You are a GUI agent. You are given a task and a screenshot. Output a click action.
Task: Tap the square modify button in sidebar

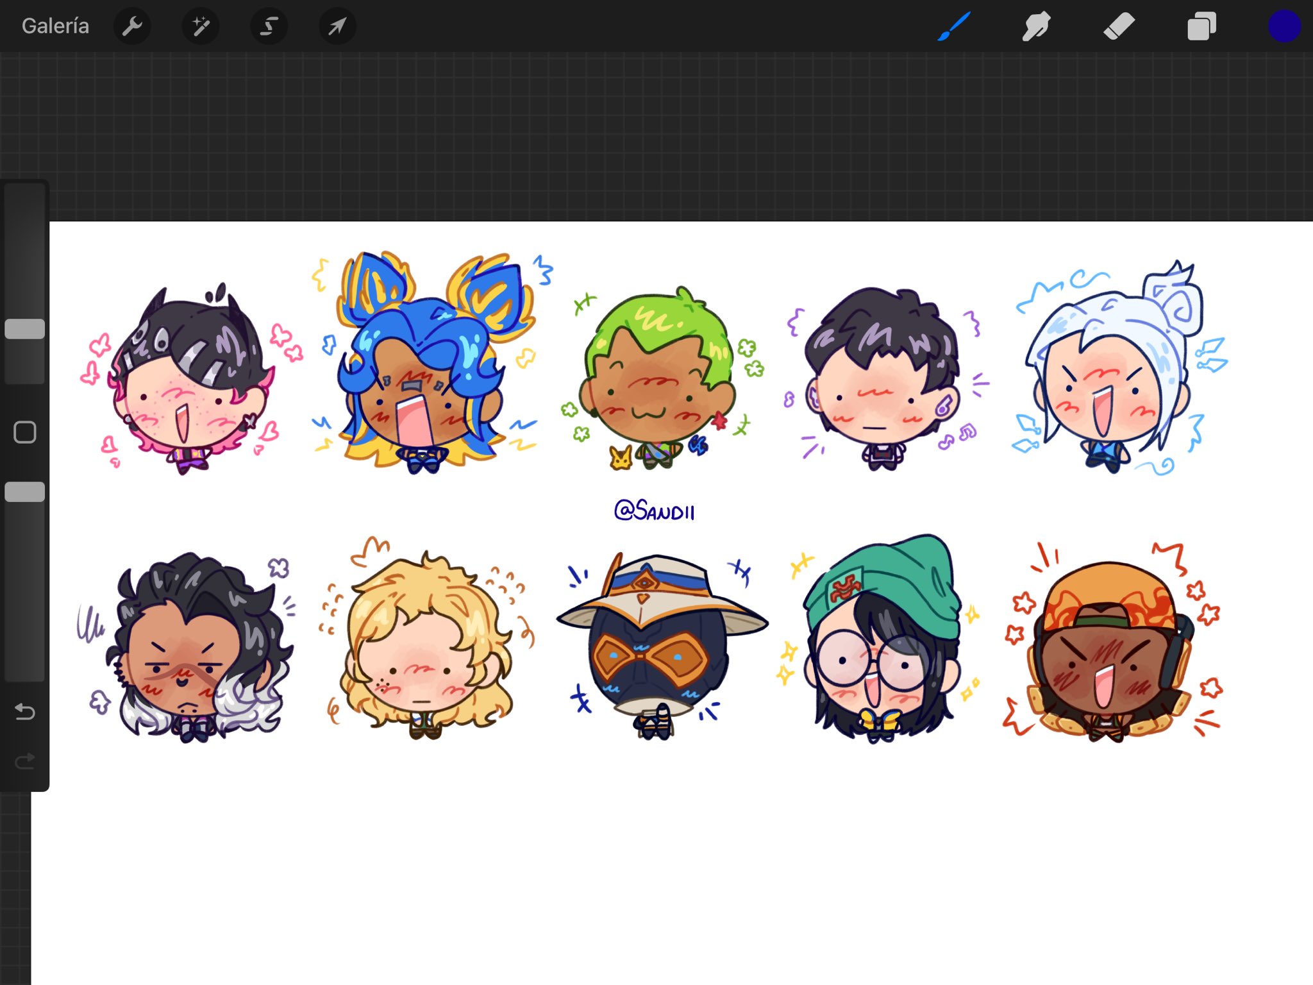(24, 432)
